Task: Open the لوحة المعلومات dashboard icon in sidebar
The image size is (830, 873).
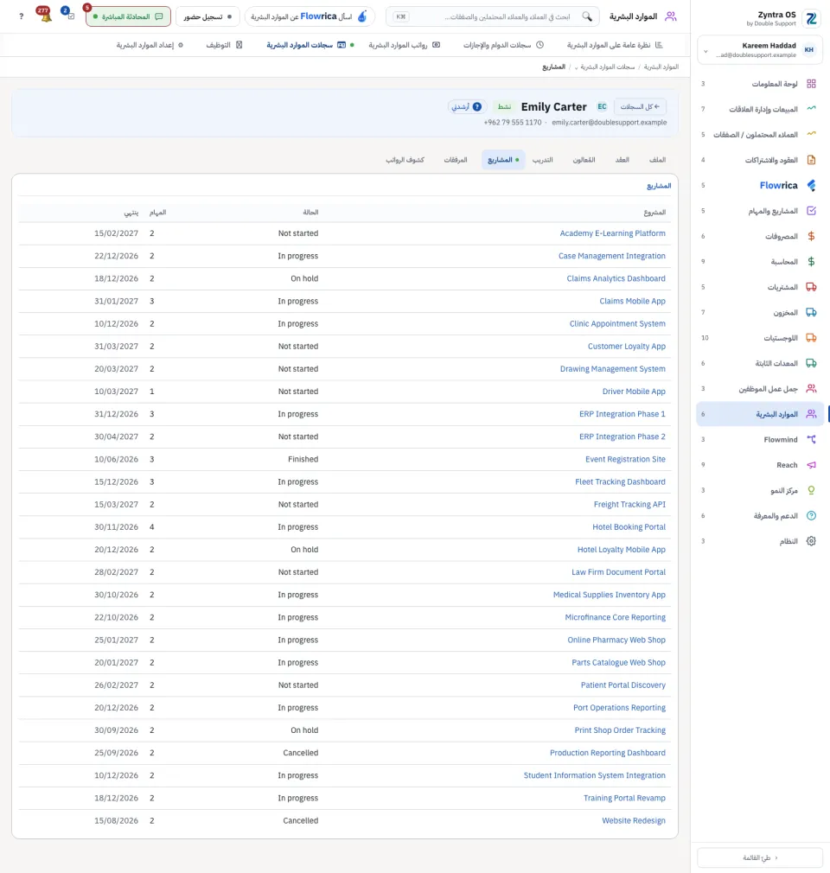Action: (811, 84)
